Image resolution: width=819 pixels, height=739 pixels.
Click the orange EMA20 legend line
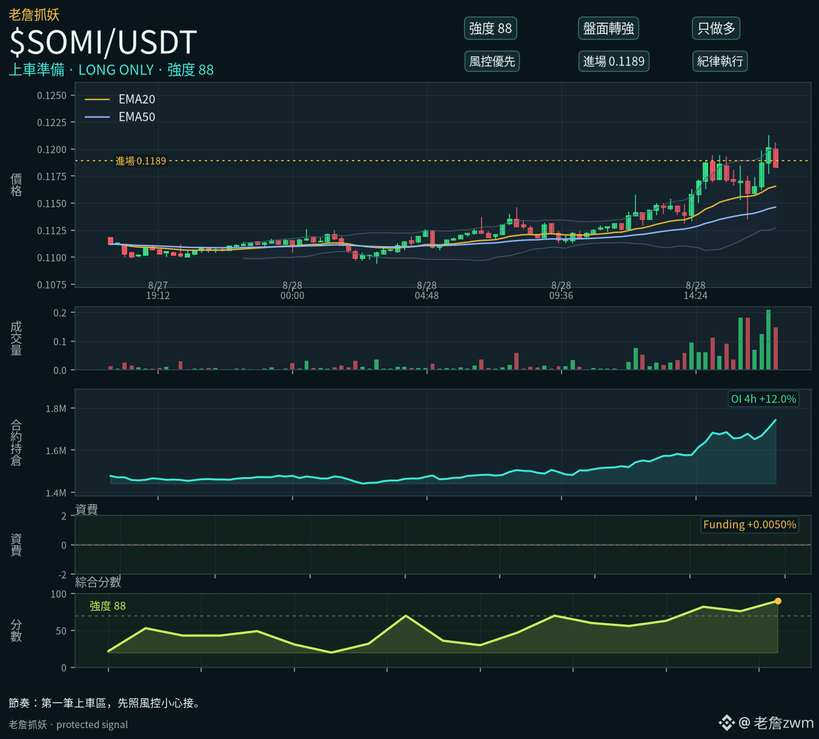97,99
